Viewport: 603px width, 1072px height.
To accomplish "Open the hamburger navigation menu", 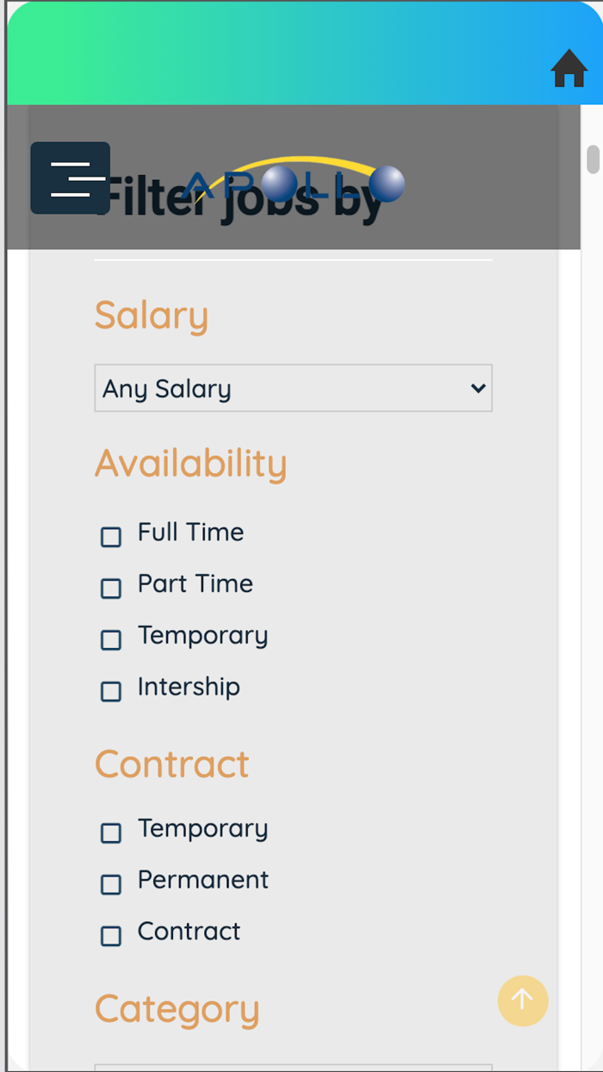I will tap(71, 178).
